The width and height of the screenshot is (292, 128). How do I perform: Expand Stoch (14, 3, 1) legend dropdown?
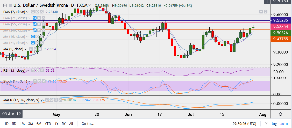[29, 81]
